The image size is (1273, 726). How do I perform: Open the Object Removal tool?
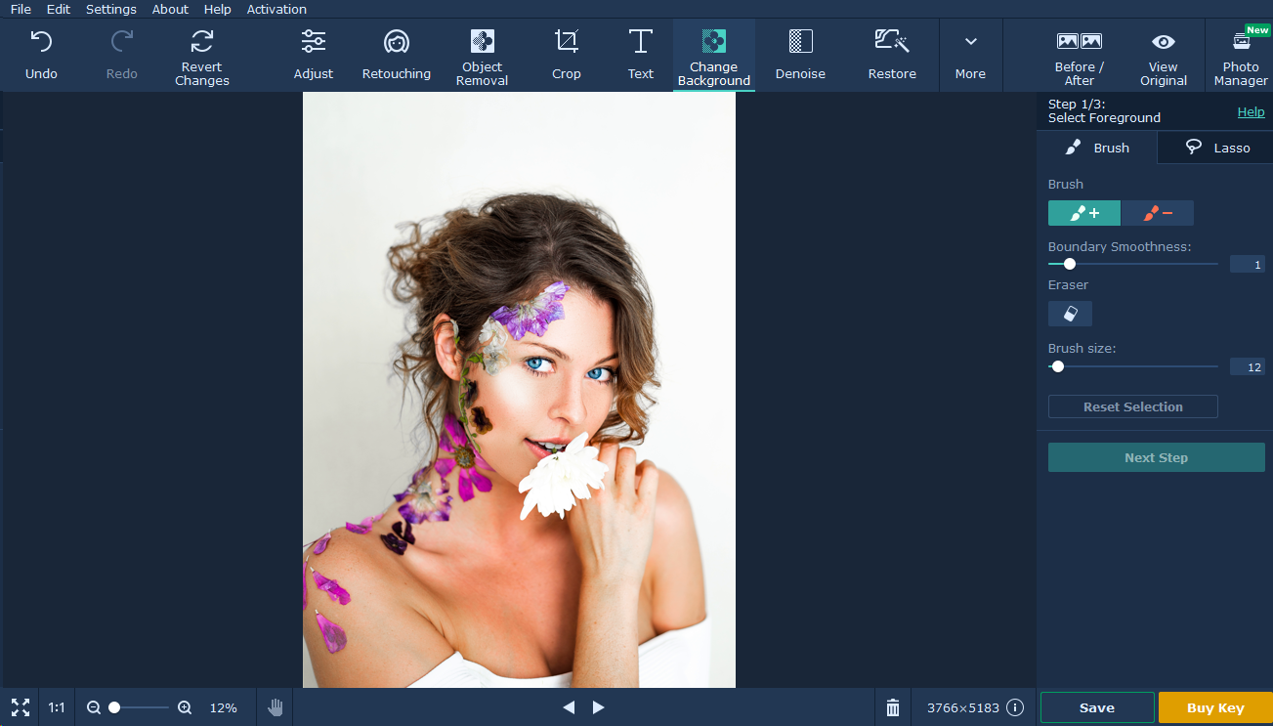483,56
